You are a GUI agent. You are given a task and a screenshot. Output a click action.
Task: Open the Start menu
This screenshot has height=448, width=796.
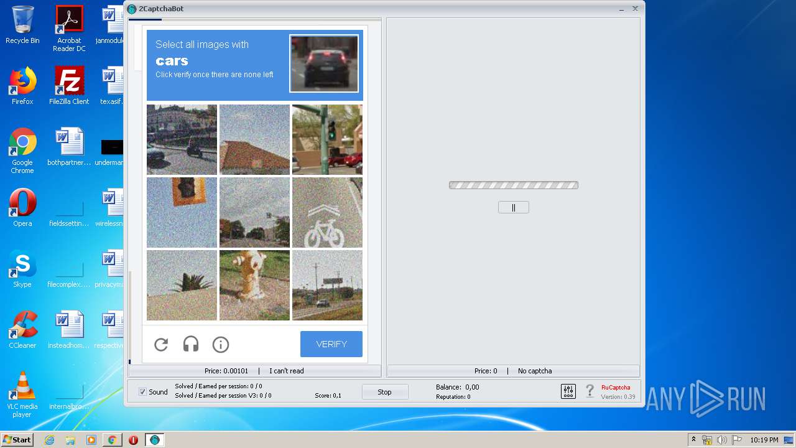pyautogui.click(x=17, y=440)
